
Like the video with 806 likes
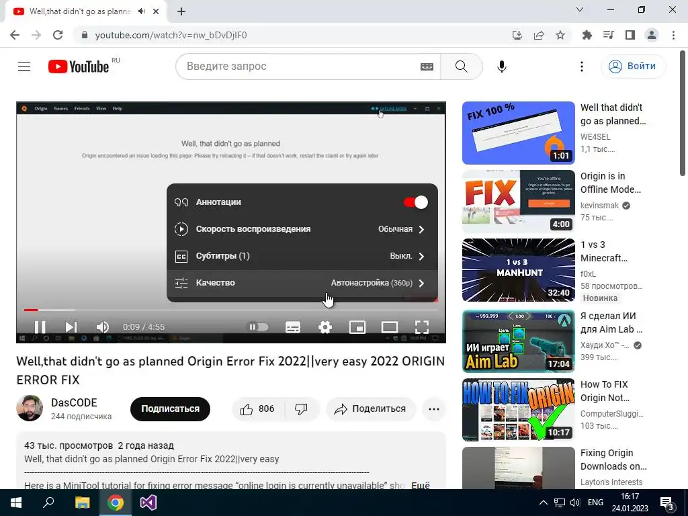(258, 409)
